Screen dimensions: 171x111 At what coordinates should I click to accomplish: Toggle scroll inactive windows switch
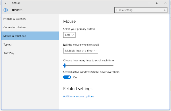[67, 77]
